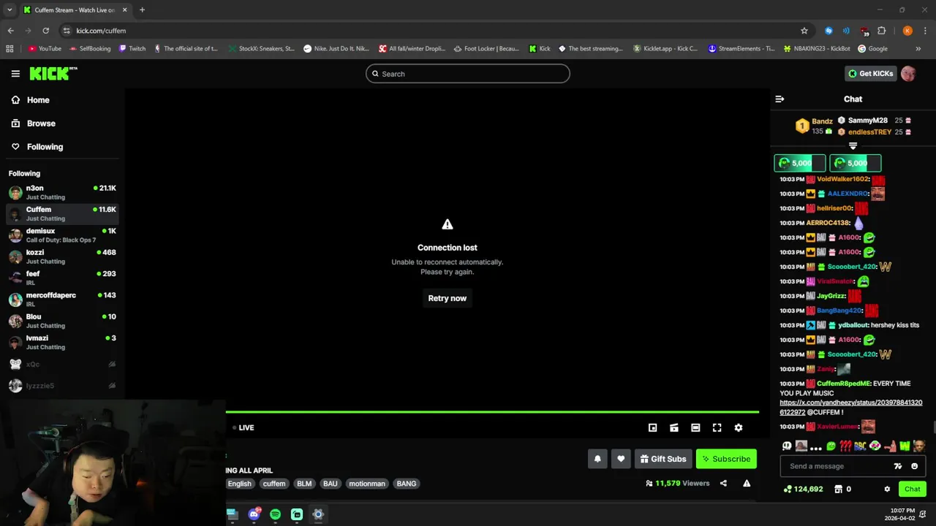Open the user profile avatar menu

click(908, 74)
